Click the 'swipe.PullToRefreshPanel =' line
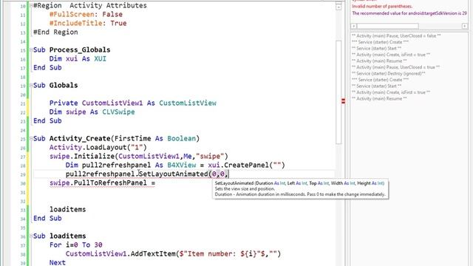This screenshot has height=266, width=473. point(102,183)
